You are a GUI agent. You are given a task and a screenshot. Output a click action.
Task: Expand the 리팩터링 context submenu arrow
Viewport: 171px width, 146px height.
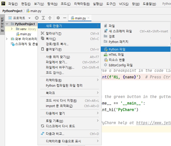point(98,80)
